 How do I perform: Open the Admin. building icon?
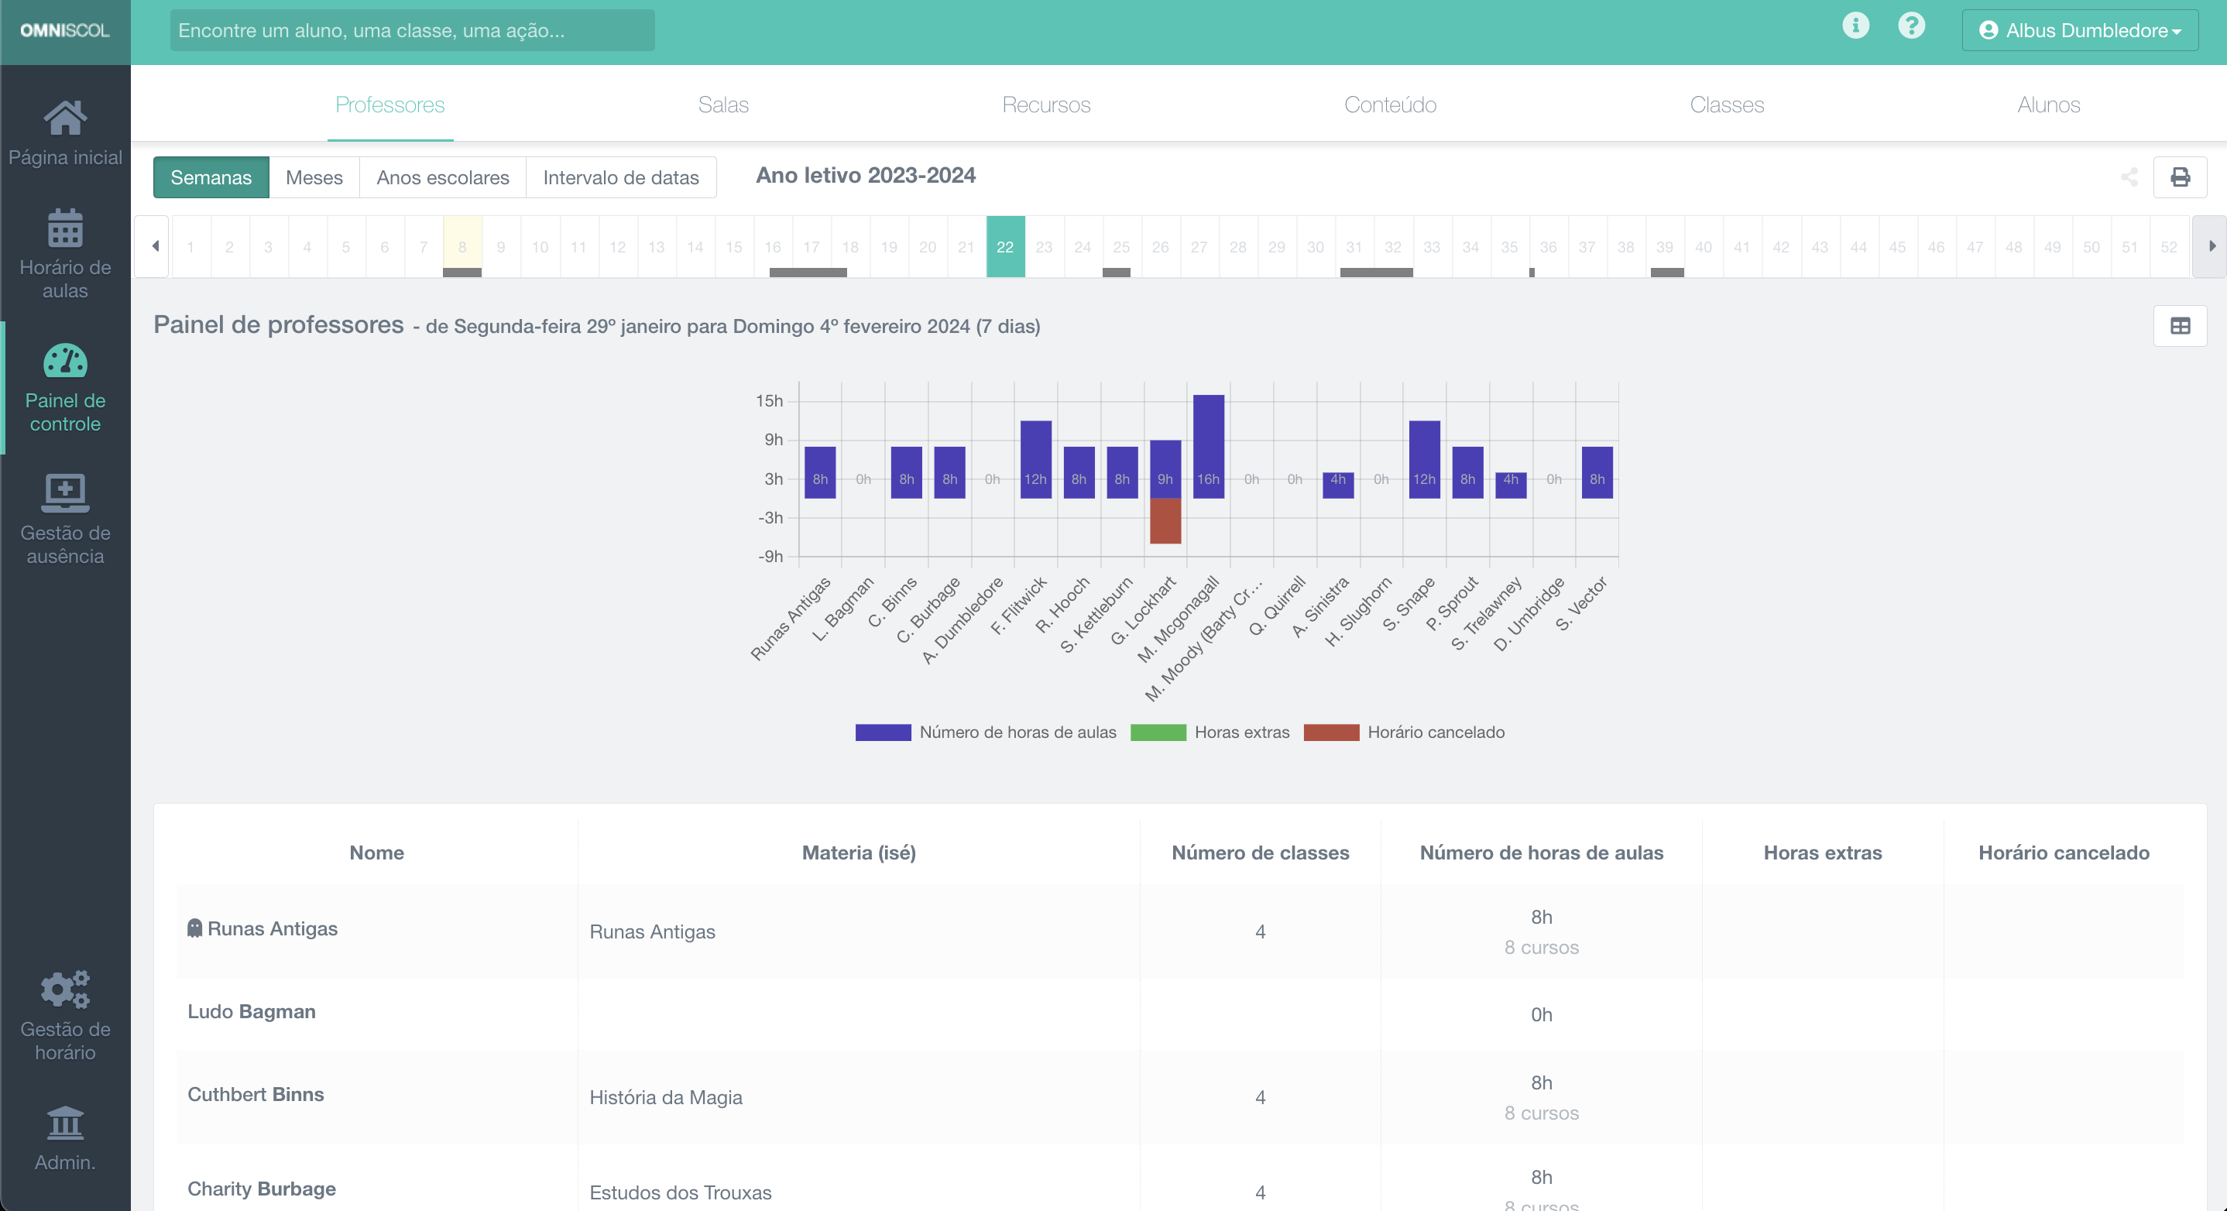point(65,1123)
